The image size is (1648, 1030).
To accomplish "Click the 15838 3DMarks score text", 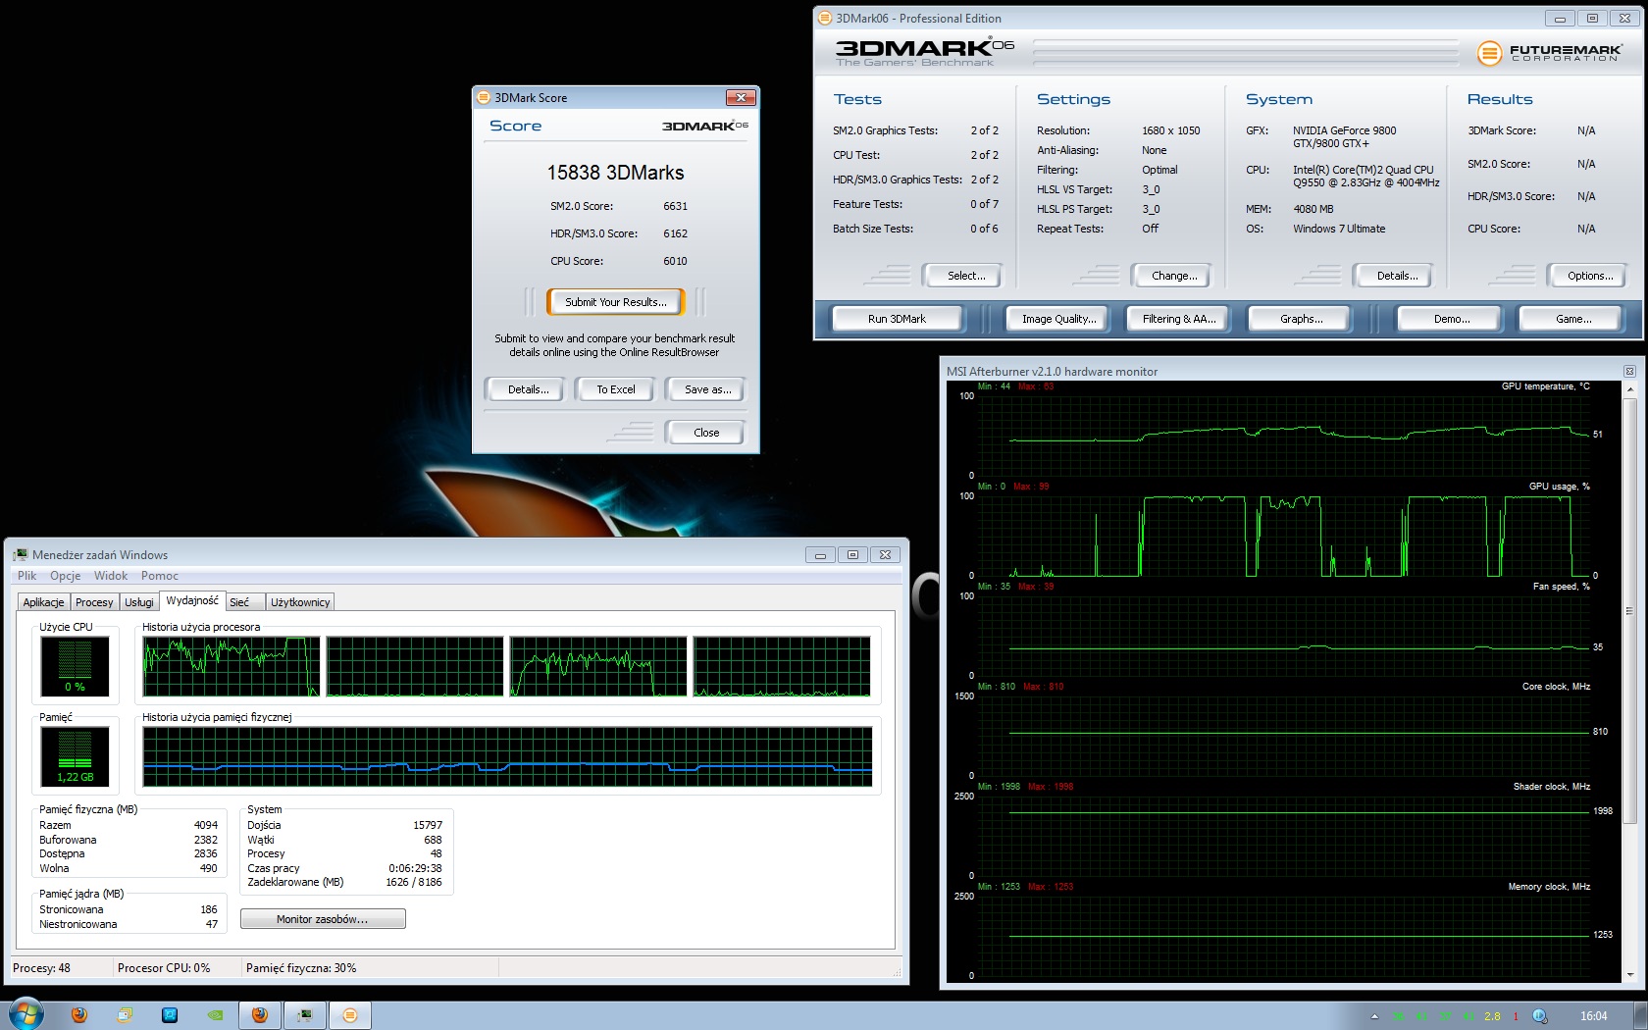I will coord(615,173).
